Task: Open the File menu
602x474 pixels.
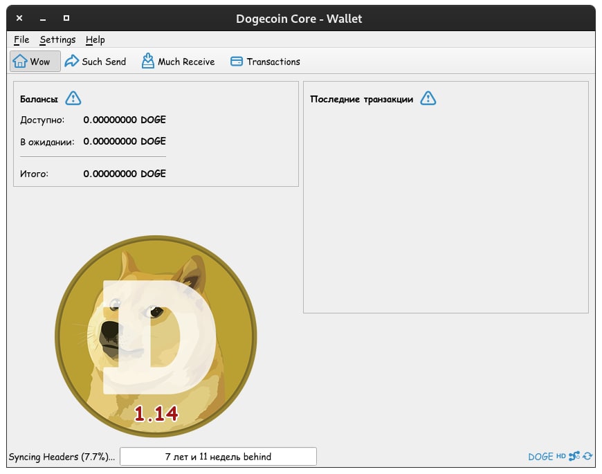Action: [x=21, y=39]
